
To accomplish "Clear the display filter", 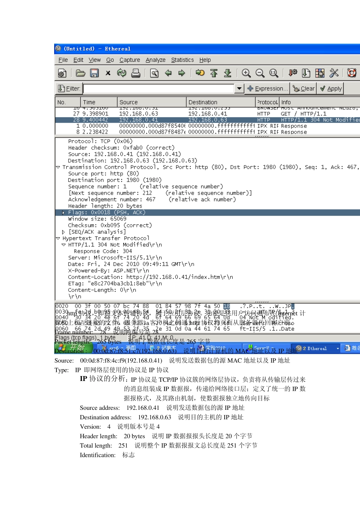I will pos(304,89).
